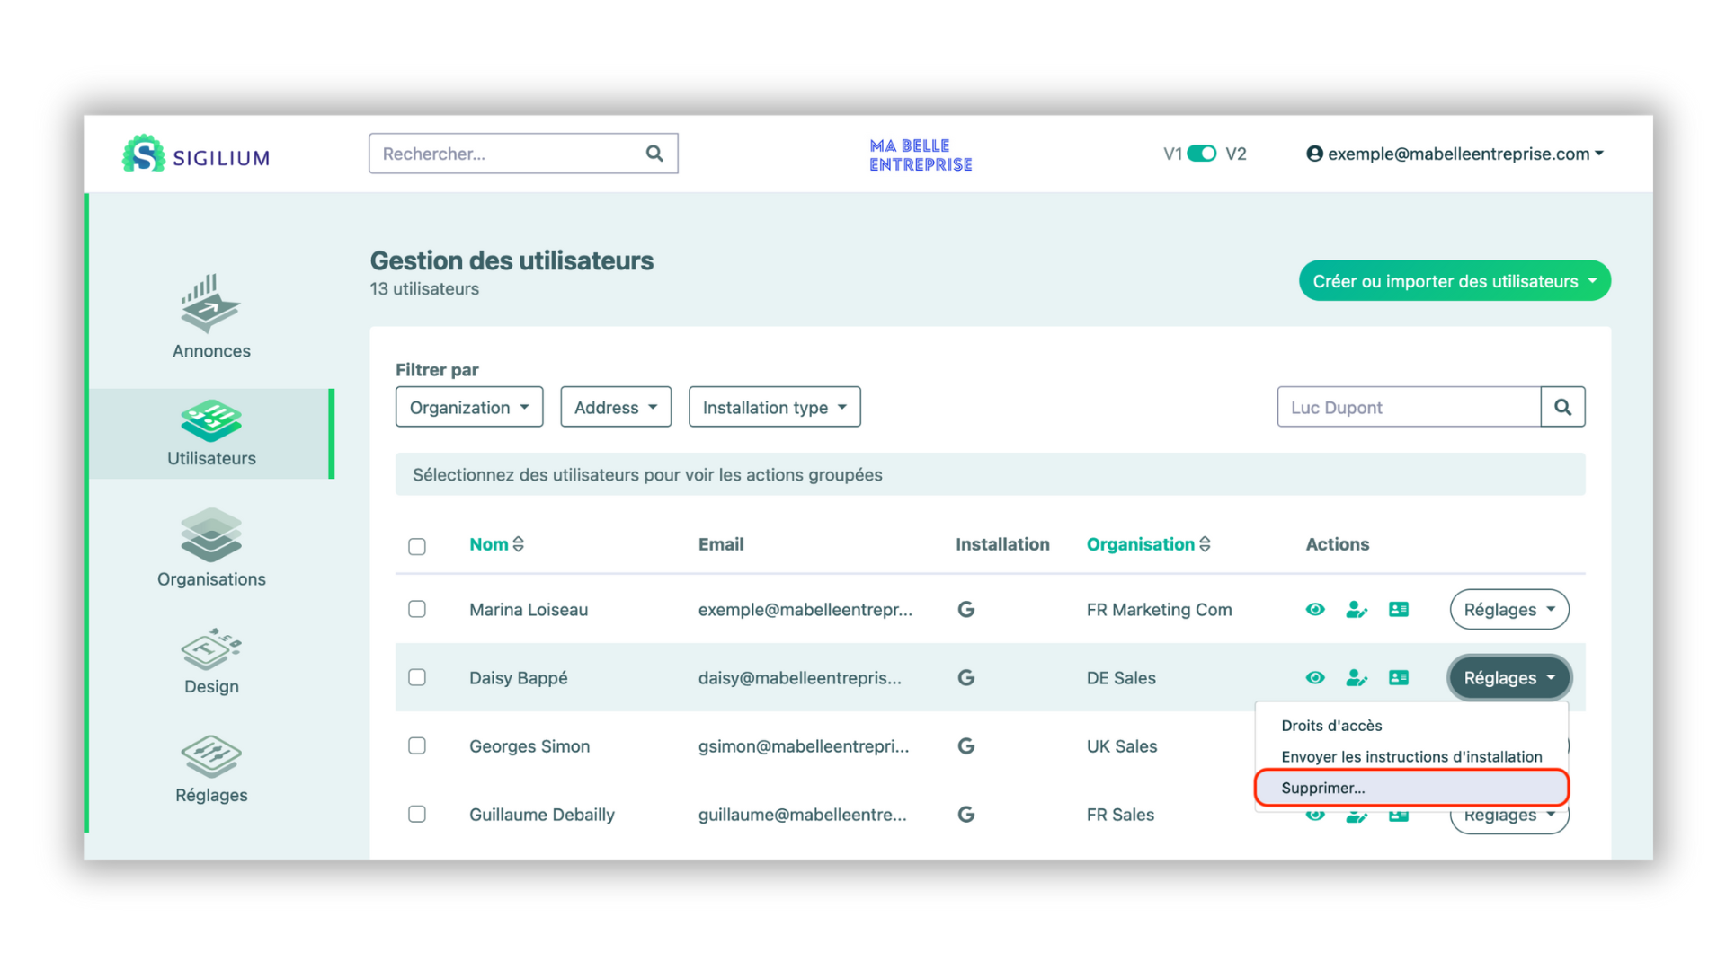This screenshot has height=970, width=1726.
Task: Sort the table by the Nom column
Action: coord(496,544)
